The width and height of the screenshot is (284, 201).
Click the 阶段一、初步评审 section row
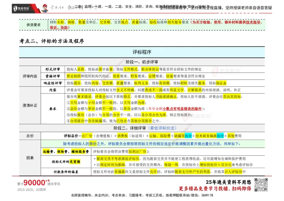[x=142, y=62]
